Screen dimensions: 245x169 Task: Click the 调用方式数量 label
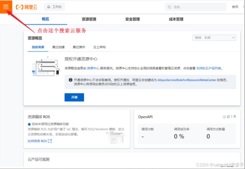[216, 129]
